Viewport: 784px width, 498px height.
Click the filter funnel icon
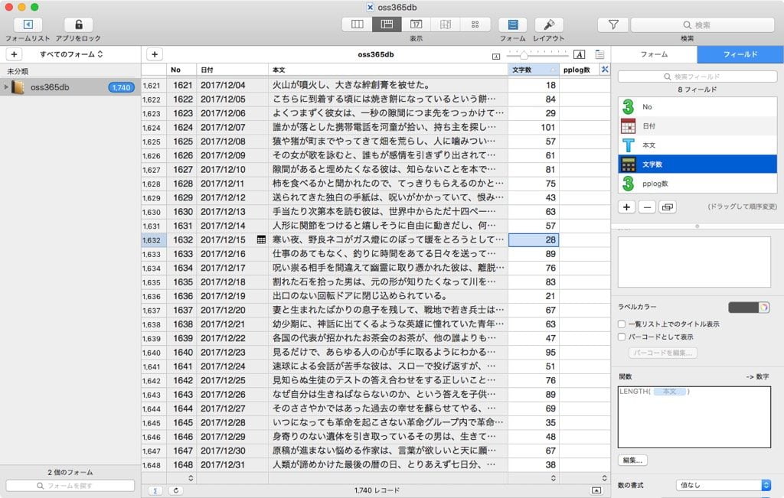[613, 24]
